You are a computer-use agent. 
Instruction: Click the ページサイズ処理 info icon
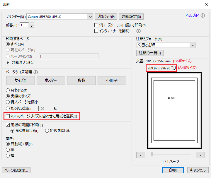[36, 72]
